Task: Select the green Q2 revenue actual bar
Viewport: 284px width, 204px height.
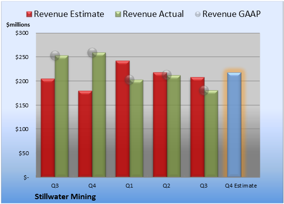Action: pyautogui.click(x=174, y=126)
